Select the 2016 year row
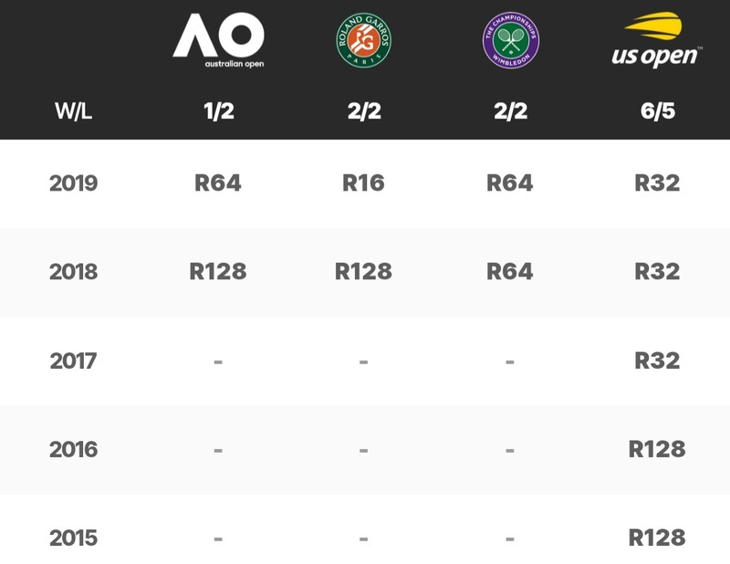The image size is (730, 564). pos(365,449)
